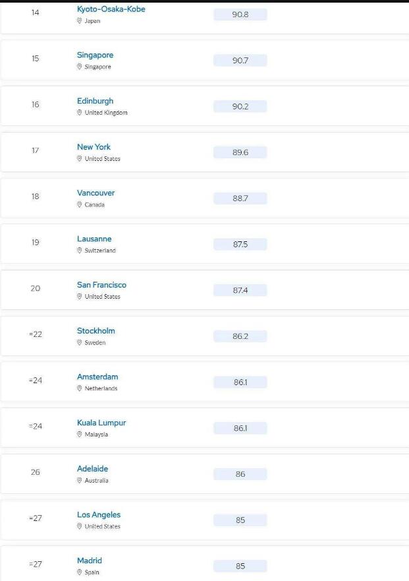Select the 85 score badge for Madrid
The width and height of the screenshot is (409, 581).
240,566
